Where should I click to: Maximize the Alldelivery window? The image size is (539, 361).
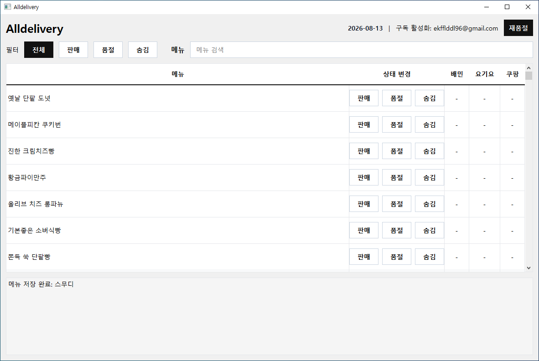point(507,7)
